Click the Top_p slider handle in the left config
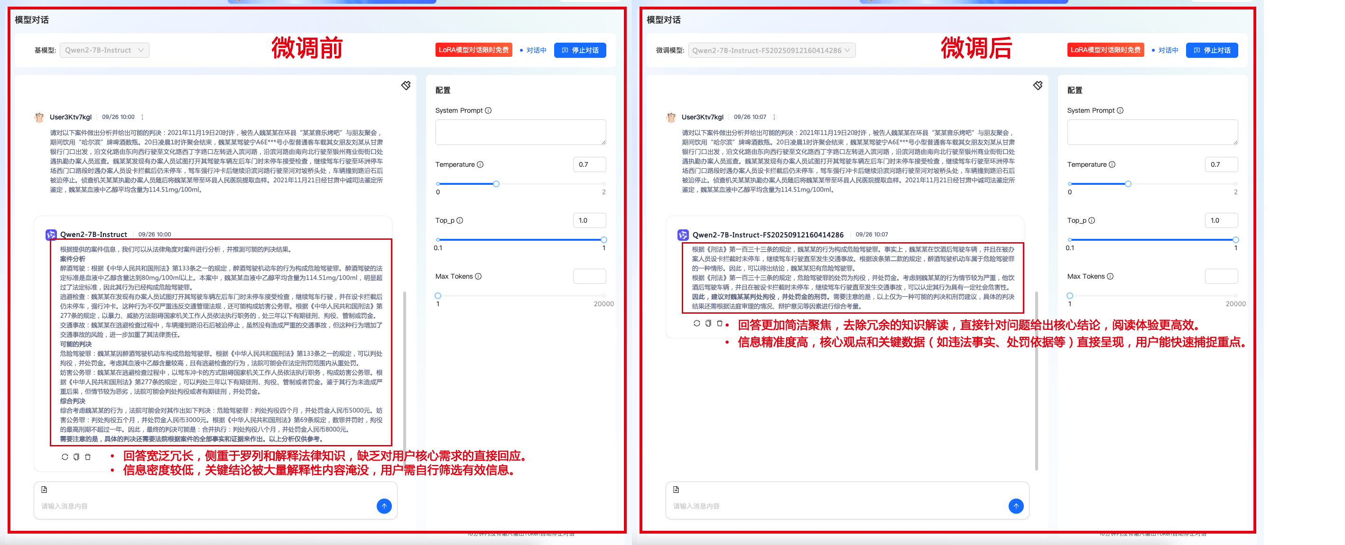The image size is (1345, 545). pyautogui.click(x=603, y=240)
